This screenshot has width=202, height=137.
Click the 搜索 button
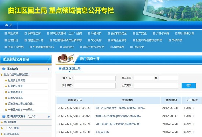pyautogui.click(x=189, y=86)
